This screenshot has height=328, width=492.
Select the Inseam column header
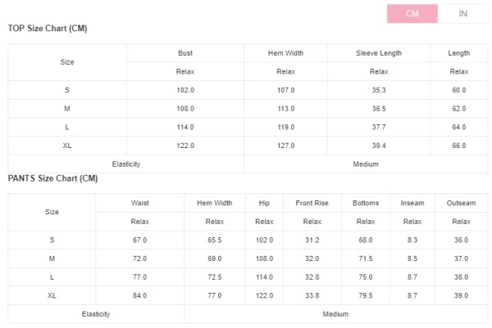(412, 203)
